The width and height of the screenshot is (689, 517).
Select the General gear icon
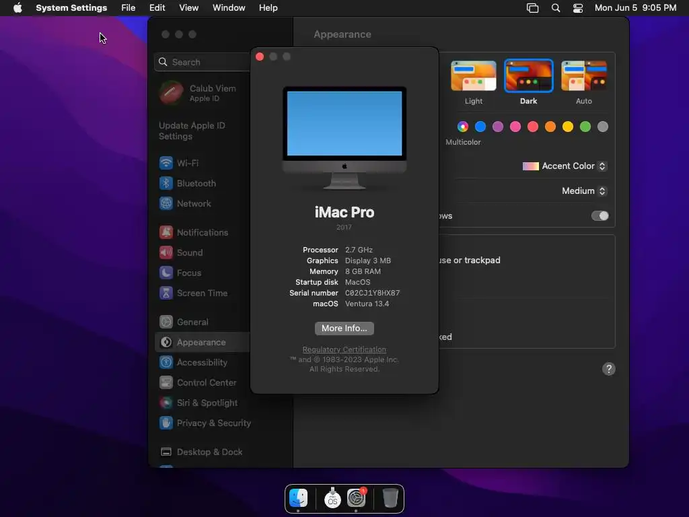[166, 322]
